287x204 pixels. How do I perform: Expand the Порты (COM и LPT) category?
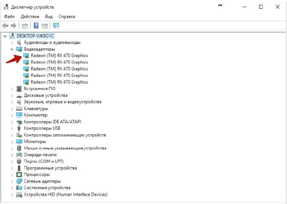click(12, 161)
